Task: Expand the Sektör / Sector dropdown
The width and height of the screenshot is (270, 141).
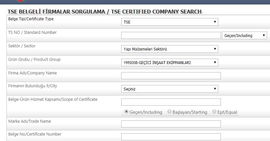Action: click(x=169, y=49)
